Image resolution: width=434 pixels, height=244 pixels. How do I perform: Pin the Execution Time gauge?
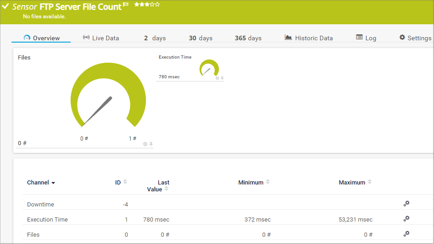(x=223, y=78)
